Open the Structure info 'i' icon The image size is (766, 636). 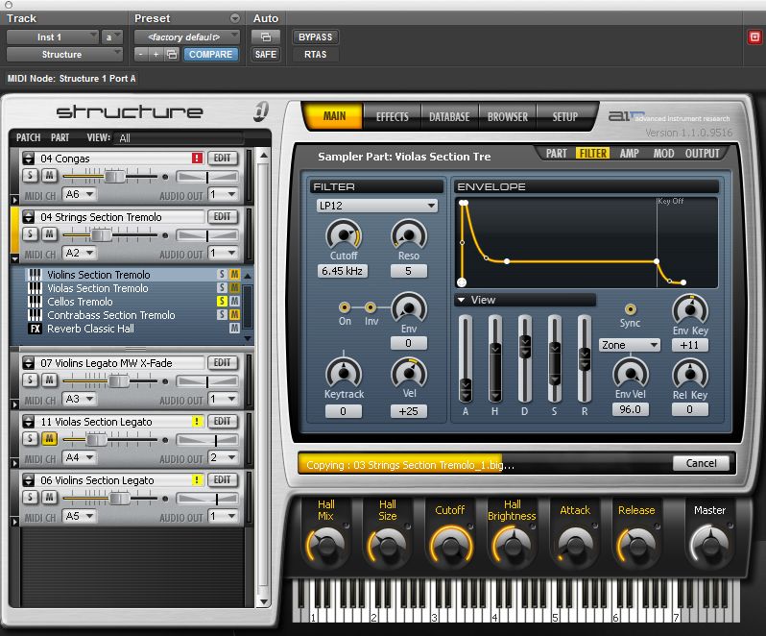tap(261, 111)
